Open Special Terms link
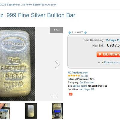The width and height of the screenshot is (120, 120). click(x=80, y=86)
